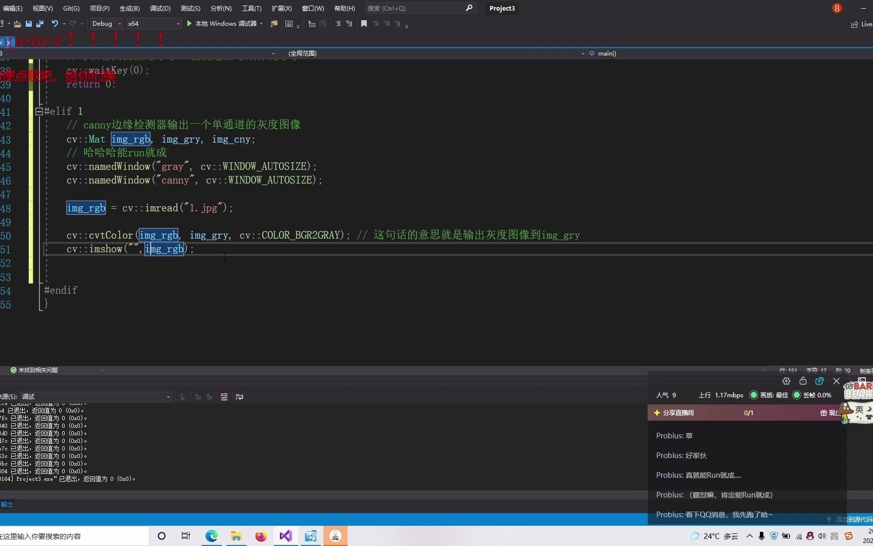
Task: Toggle the lock on streaming overlay
Action: 803,381
